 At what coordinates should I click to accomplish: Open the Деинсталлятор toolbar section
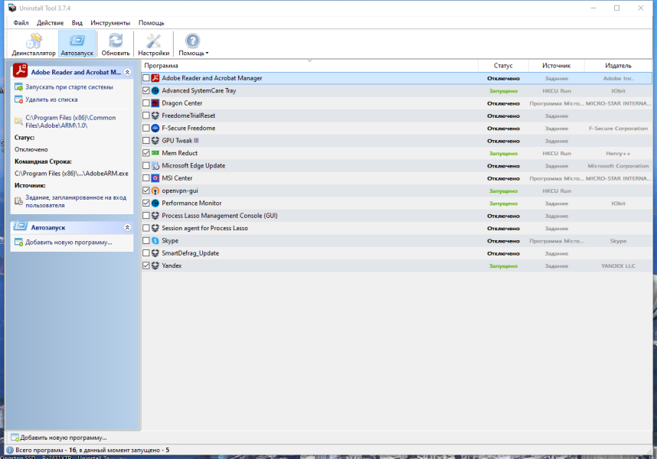[34, 44]
